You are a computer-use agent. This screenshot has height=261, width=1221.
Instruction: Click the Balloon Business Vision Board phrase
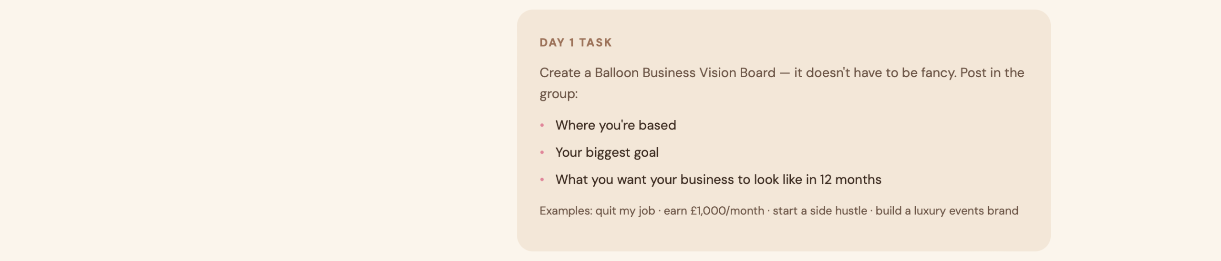click(685, 72)
